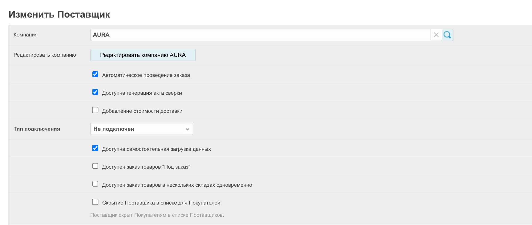532x225 pixels.
Task: Check the Скрытие Поставщика checkbox
Action: 95,202
